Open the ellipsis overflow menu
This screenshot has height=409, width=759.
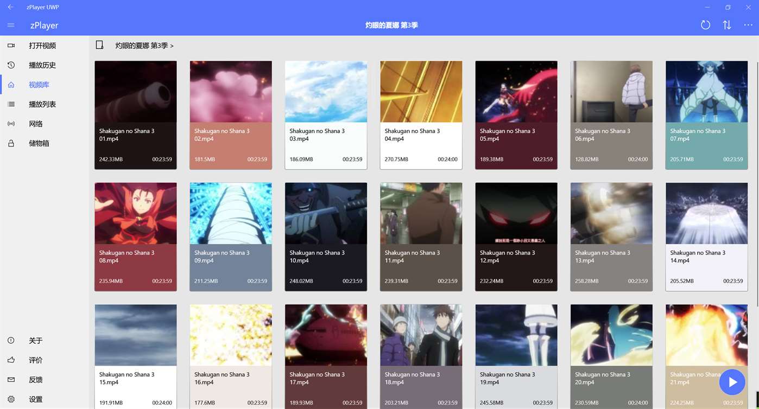[x=748, y=24]
